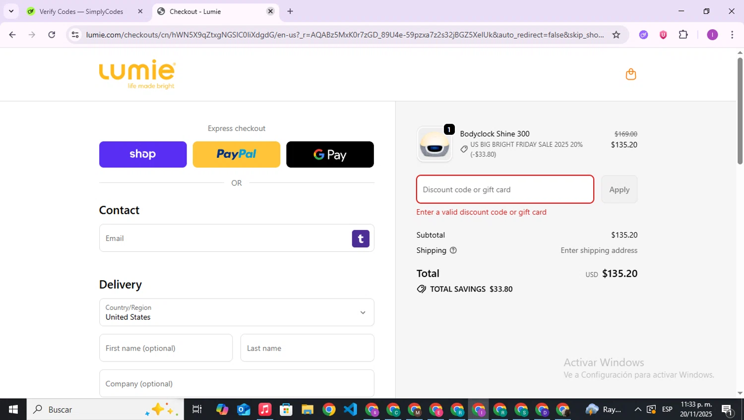The width and height of the screenshot is (744, 420).
Task: Pay with PayPal express checkout
Action: (236, 154)
